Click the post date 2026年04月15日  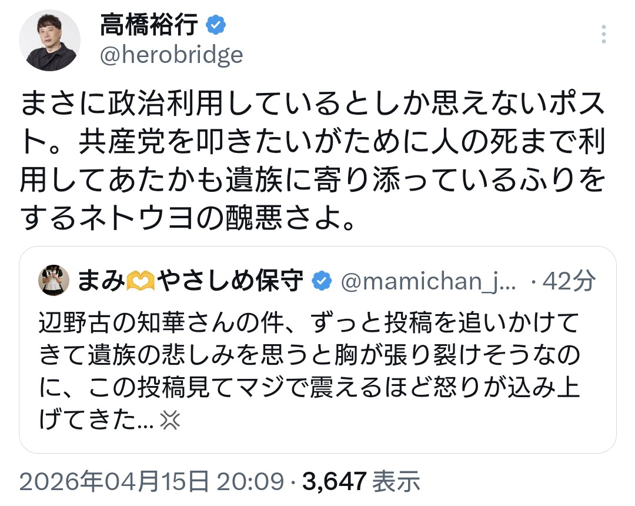115,482
